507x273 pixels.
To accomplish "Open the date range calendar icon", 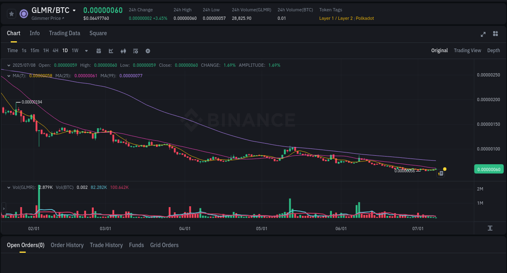I will coord(99,51).
